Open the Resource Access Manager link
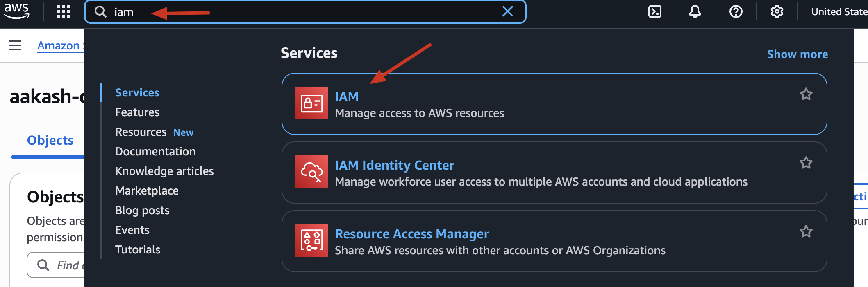The height and width of the screenshot is (287, 868). (412, 234)
